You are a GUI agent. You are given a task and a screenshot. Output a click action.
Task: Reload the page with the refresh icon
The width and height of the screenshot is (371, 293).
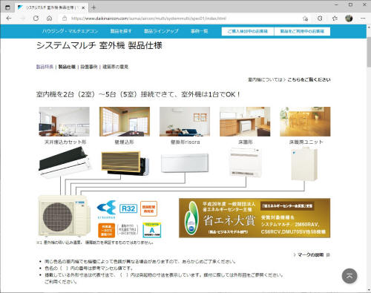[x=36, y=19]
